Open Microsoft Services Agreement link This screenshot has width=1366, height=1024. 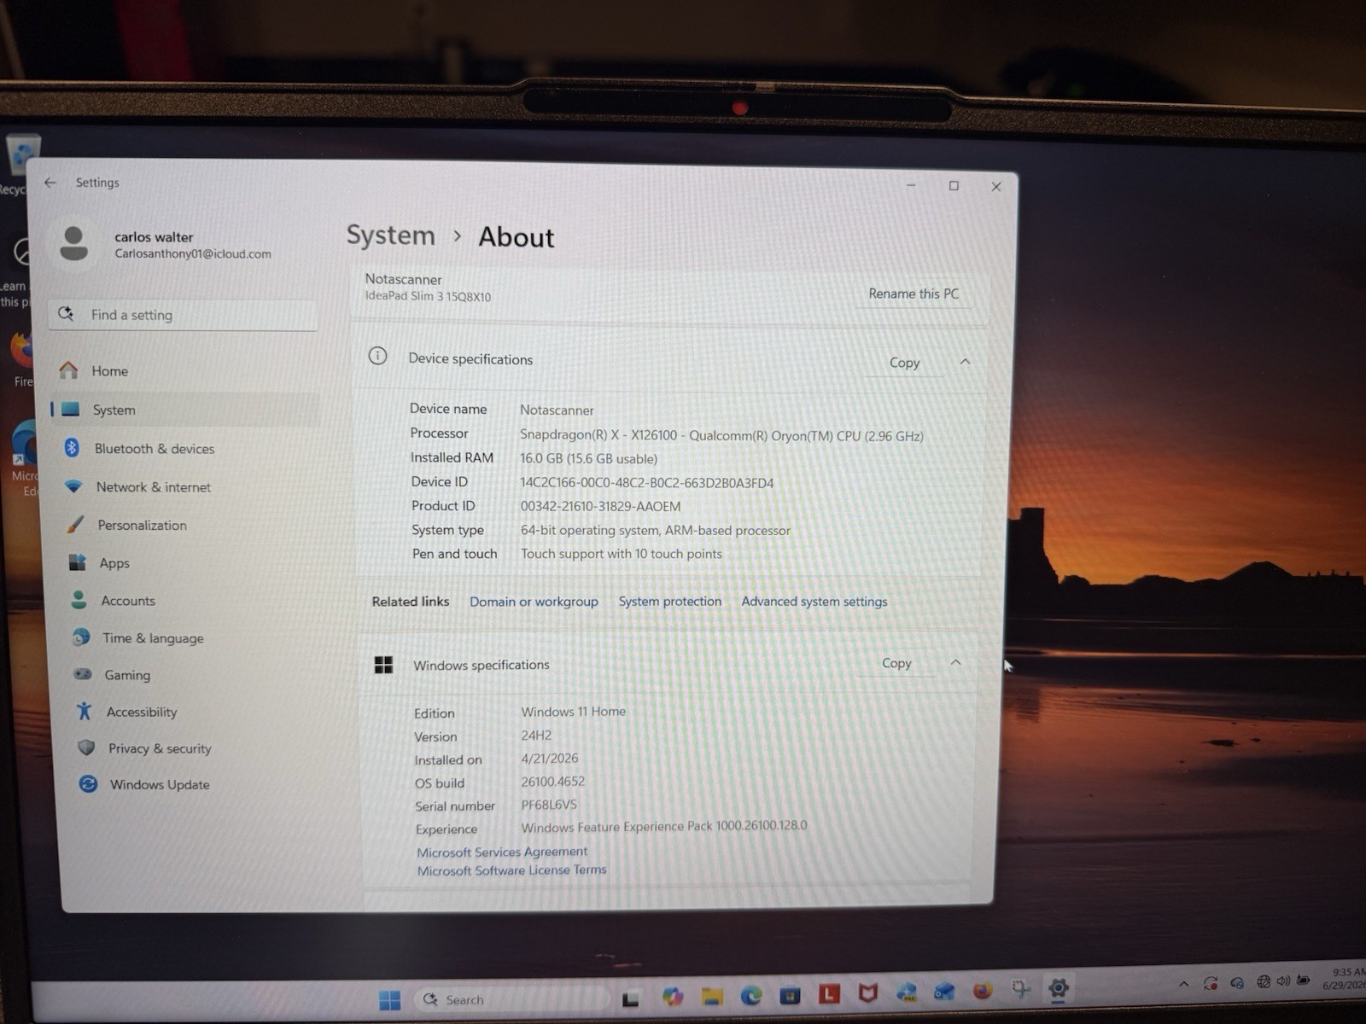[502, 852]
